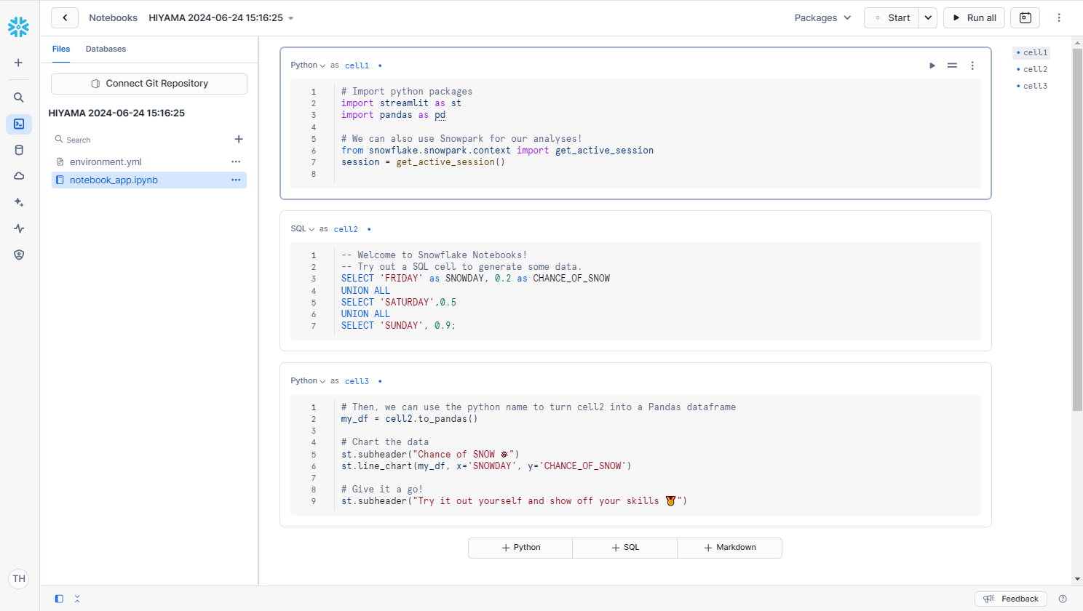Image resolution: width=1083 pixels, height=611 pixels.
Task: Rename cell3 by clicking its name
Action: (357, 381)
